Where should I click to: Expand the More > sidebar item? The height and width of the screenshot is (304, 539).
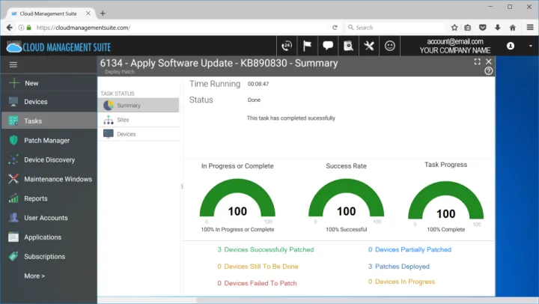pos(34,276)
